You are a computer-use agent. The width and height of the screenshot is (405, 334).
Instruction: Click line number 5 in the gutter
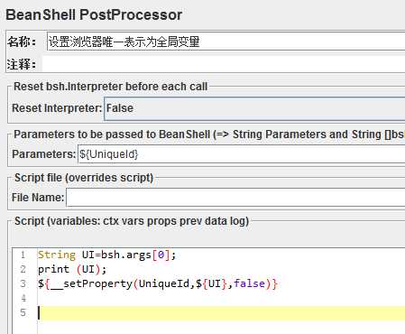click(x=23, y=312)
